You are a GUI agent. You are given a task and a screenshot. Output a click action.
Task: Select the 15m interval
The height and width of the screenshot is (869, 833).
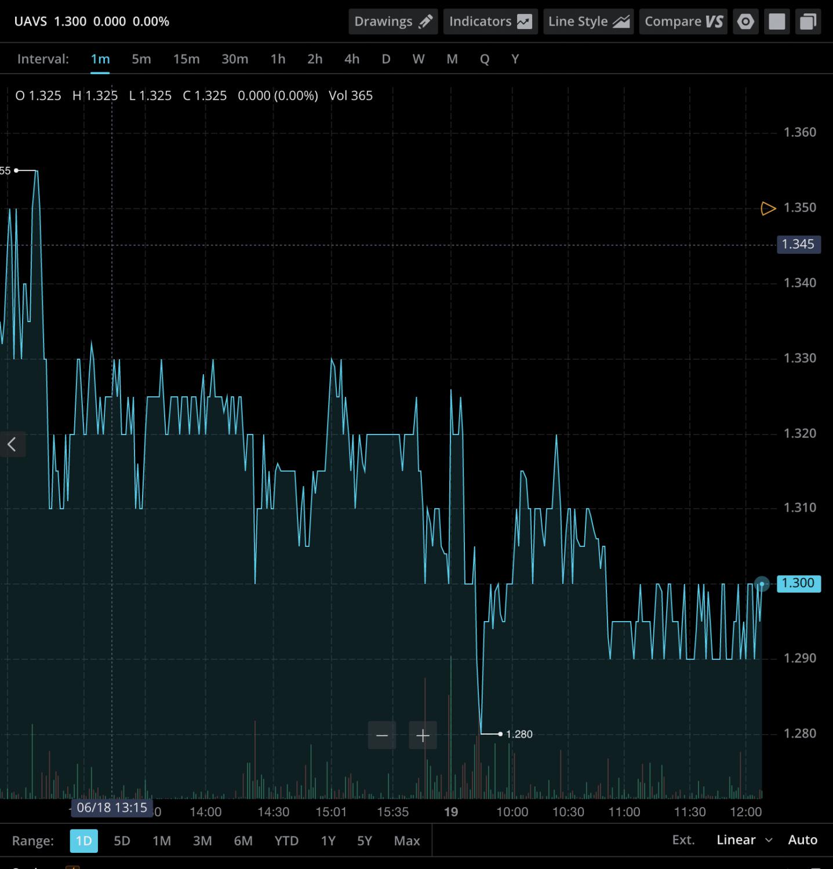(x=186, y=59)
